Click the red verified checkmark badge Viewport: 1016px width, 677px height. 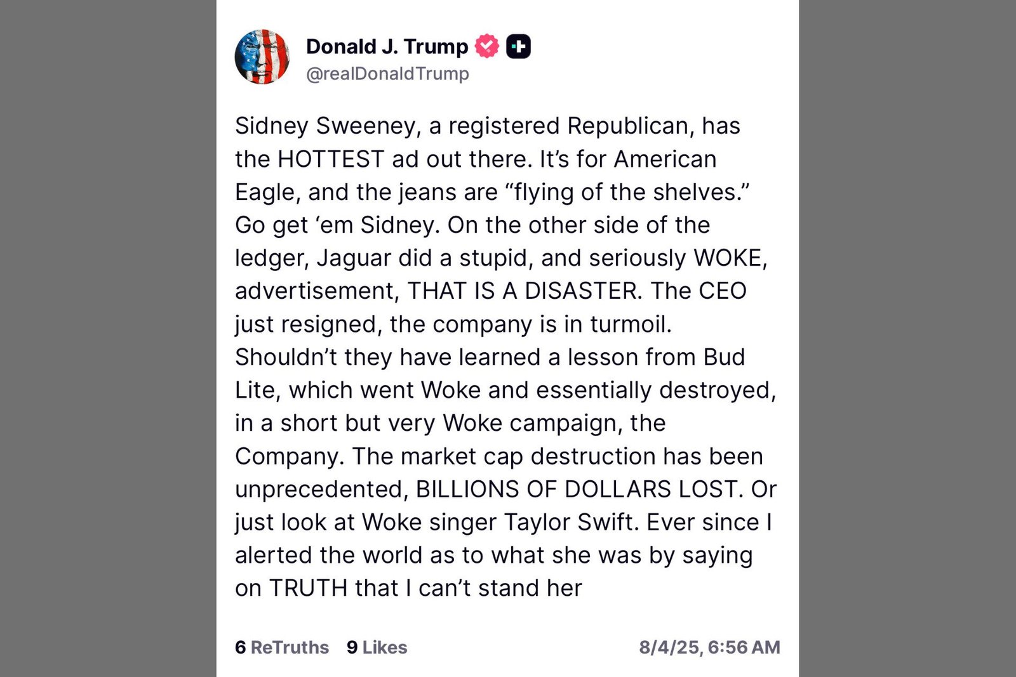click(487, 46)
